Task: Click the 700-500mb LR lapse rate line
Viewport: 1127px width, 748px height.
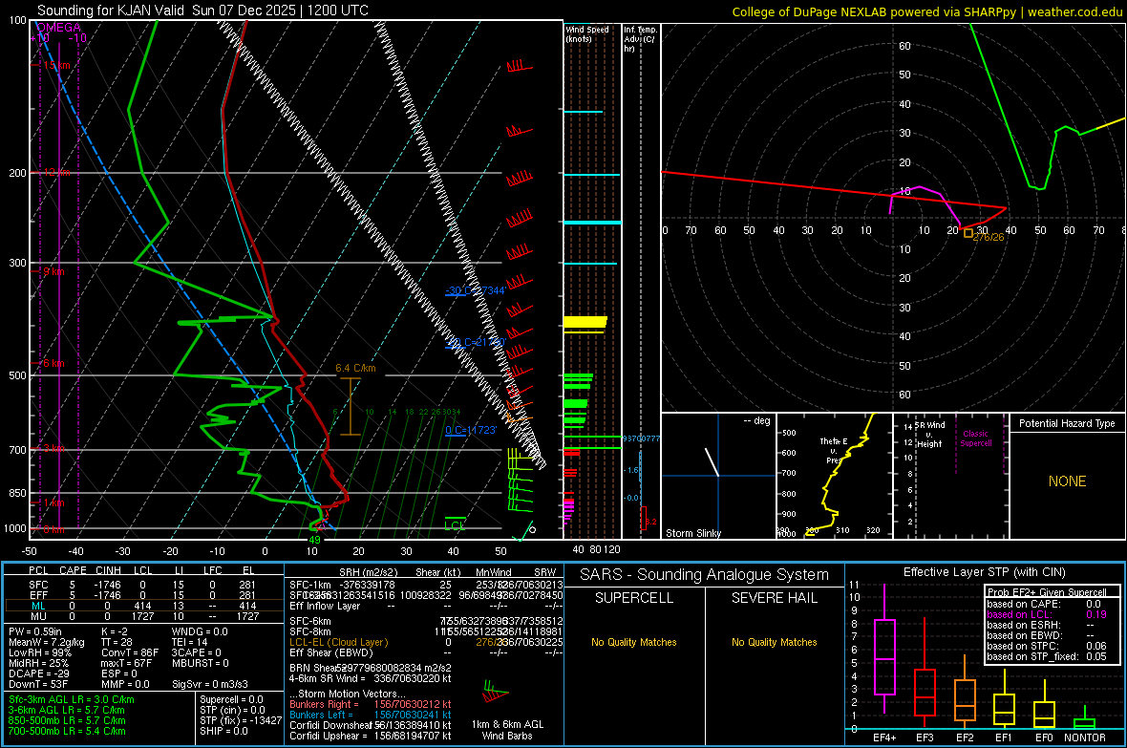Action: 67,731
